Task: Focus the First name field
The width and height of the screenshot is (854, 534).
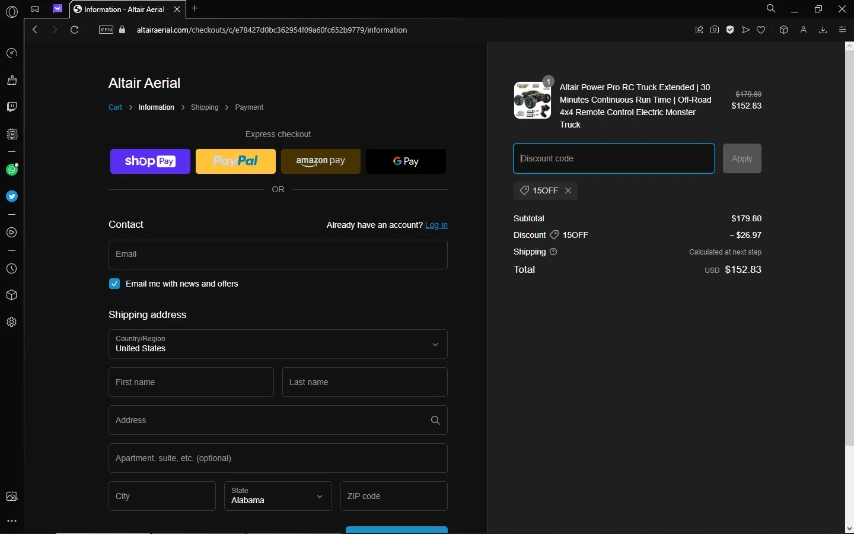Action: 191,382
